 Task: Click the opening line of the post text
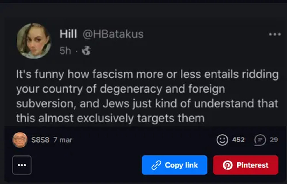pos(147,75)
